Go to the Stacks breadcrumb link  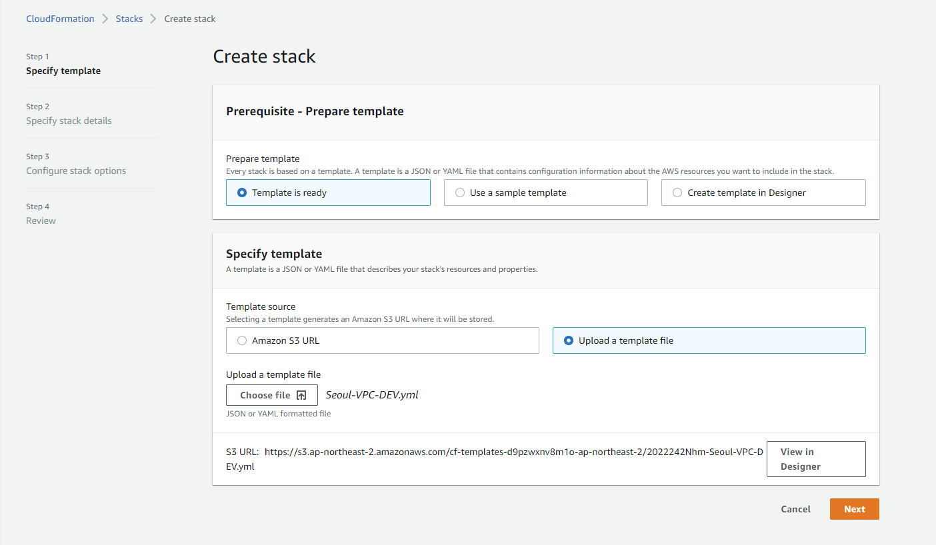129,19
